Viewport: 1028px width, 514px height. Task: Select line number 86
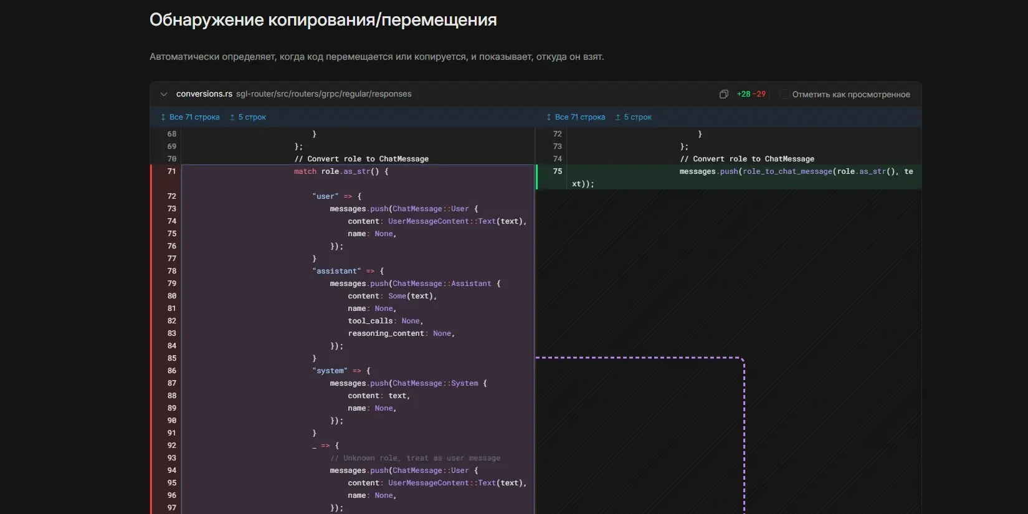(x=172, y=371)
